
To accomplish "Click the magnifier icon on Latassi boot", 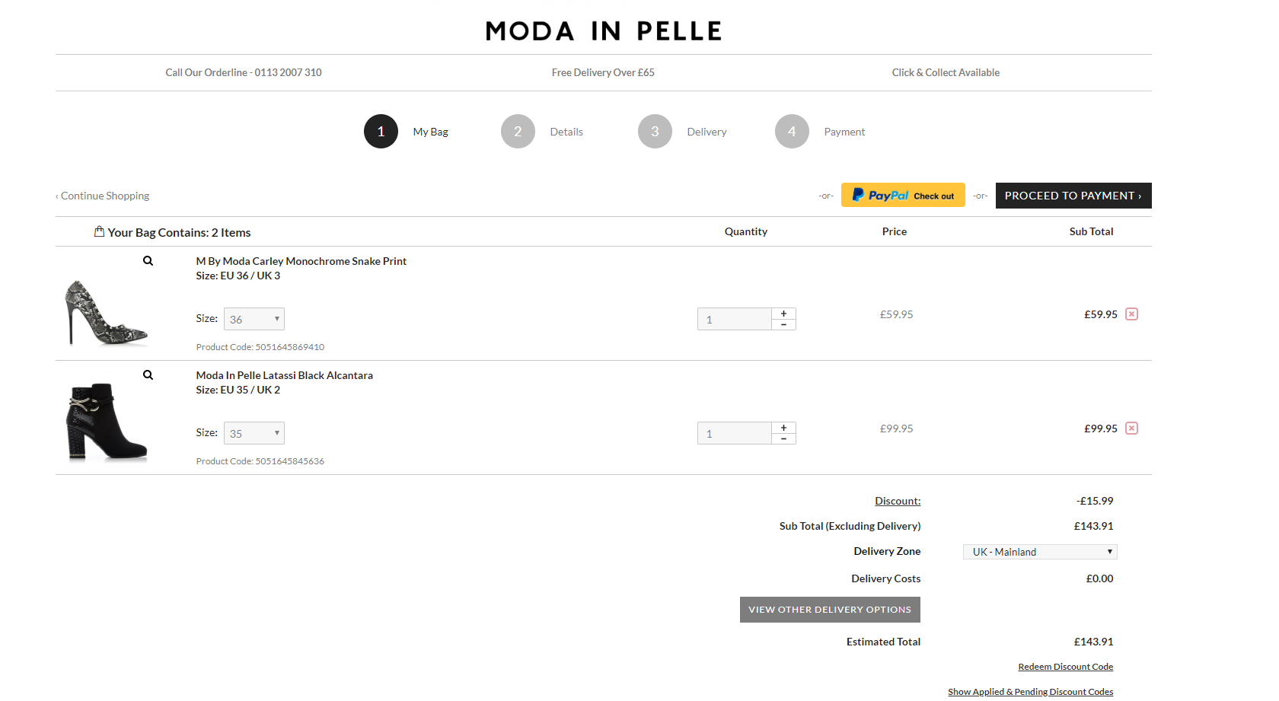I will coord(148,374).
